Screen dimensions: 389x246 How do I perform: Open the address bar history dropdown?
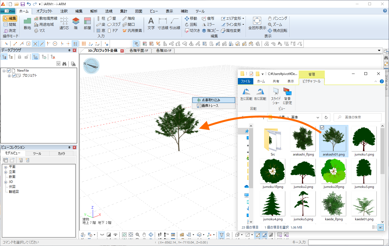[x=318, y=117]
